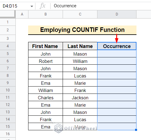
Task: Click Lucas in row 14
Action: (x=80, y=119)
